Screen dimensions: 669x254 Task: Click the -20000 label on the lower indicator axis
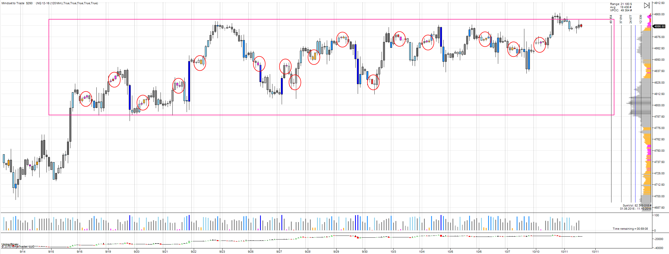[658, 239]
